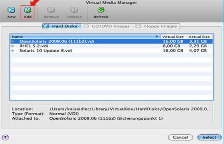Screen dimensions: 224x144
Task: Open the help question mark button
Action: click(5, 137)
